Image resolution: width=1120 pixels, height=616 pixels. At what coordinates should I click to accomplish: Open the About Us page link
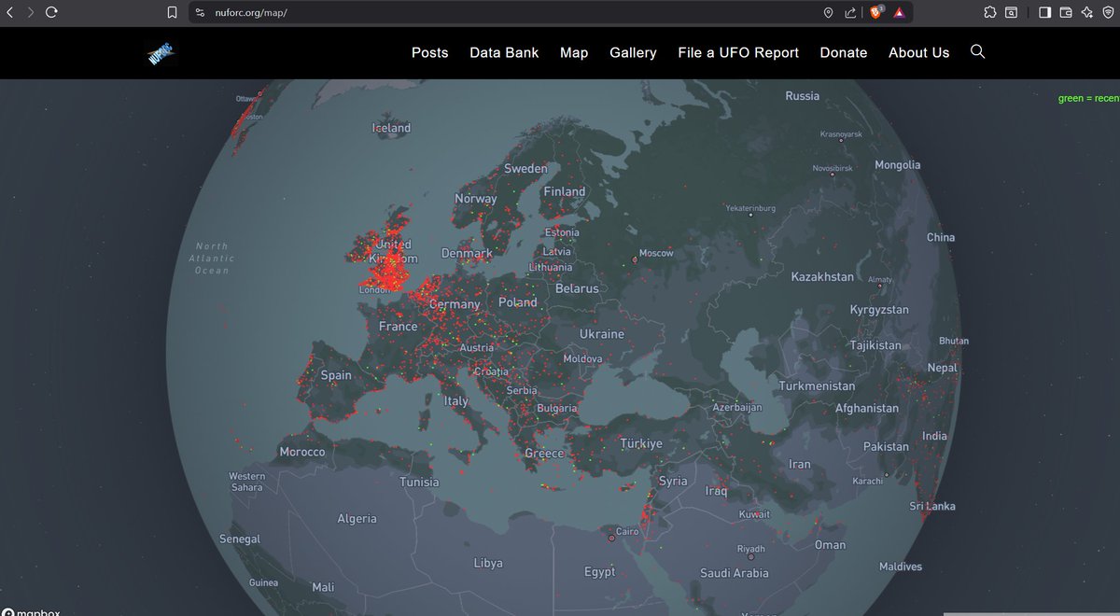(918, 52)
